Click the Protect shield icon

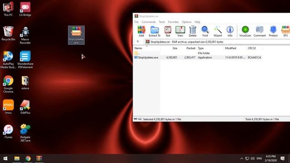(273, 31)
